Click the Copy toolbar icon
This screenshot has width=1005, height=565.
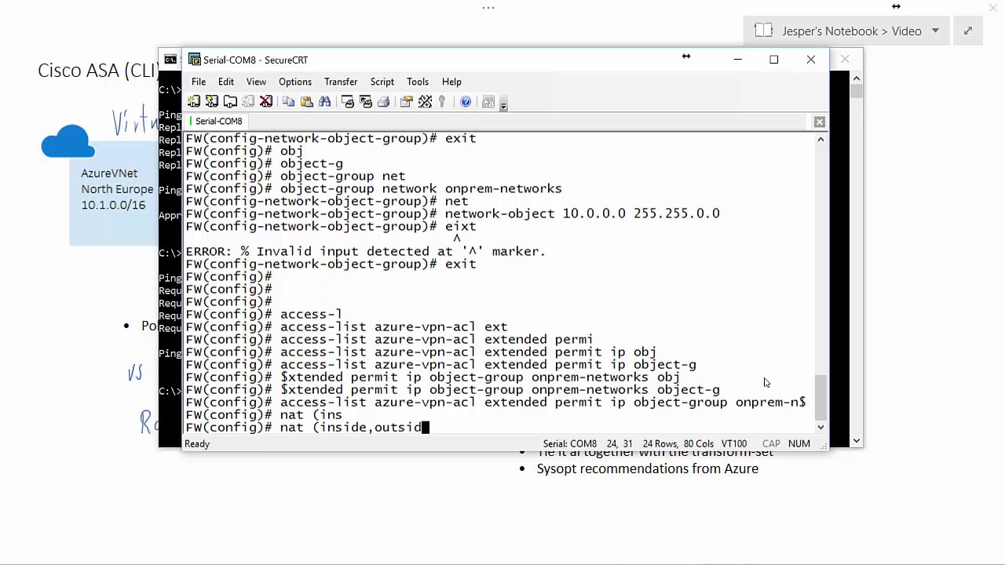click(288, 101)
